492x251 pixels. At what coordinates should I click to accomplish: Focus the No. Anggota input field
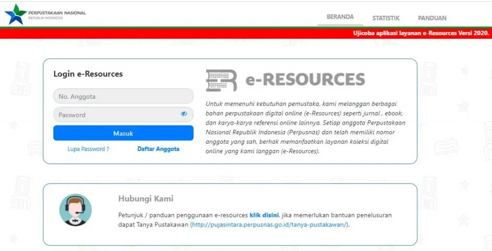[x=123, y=96]
